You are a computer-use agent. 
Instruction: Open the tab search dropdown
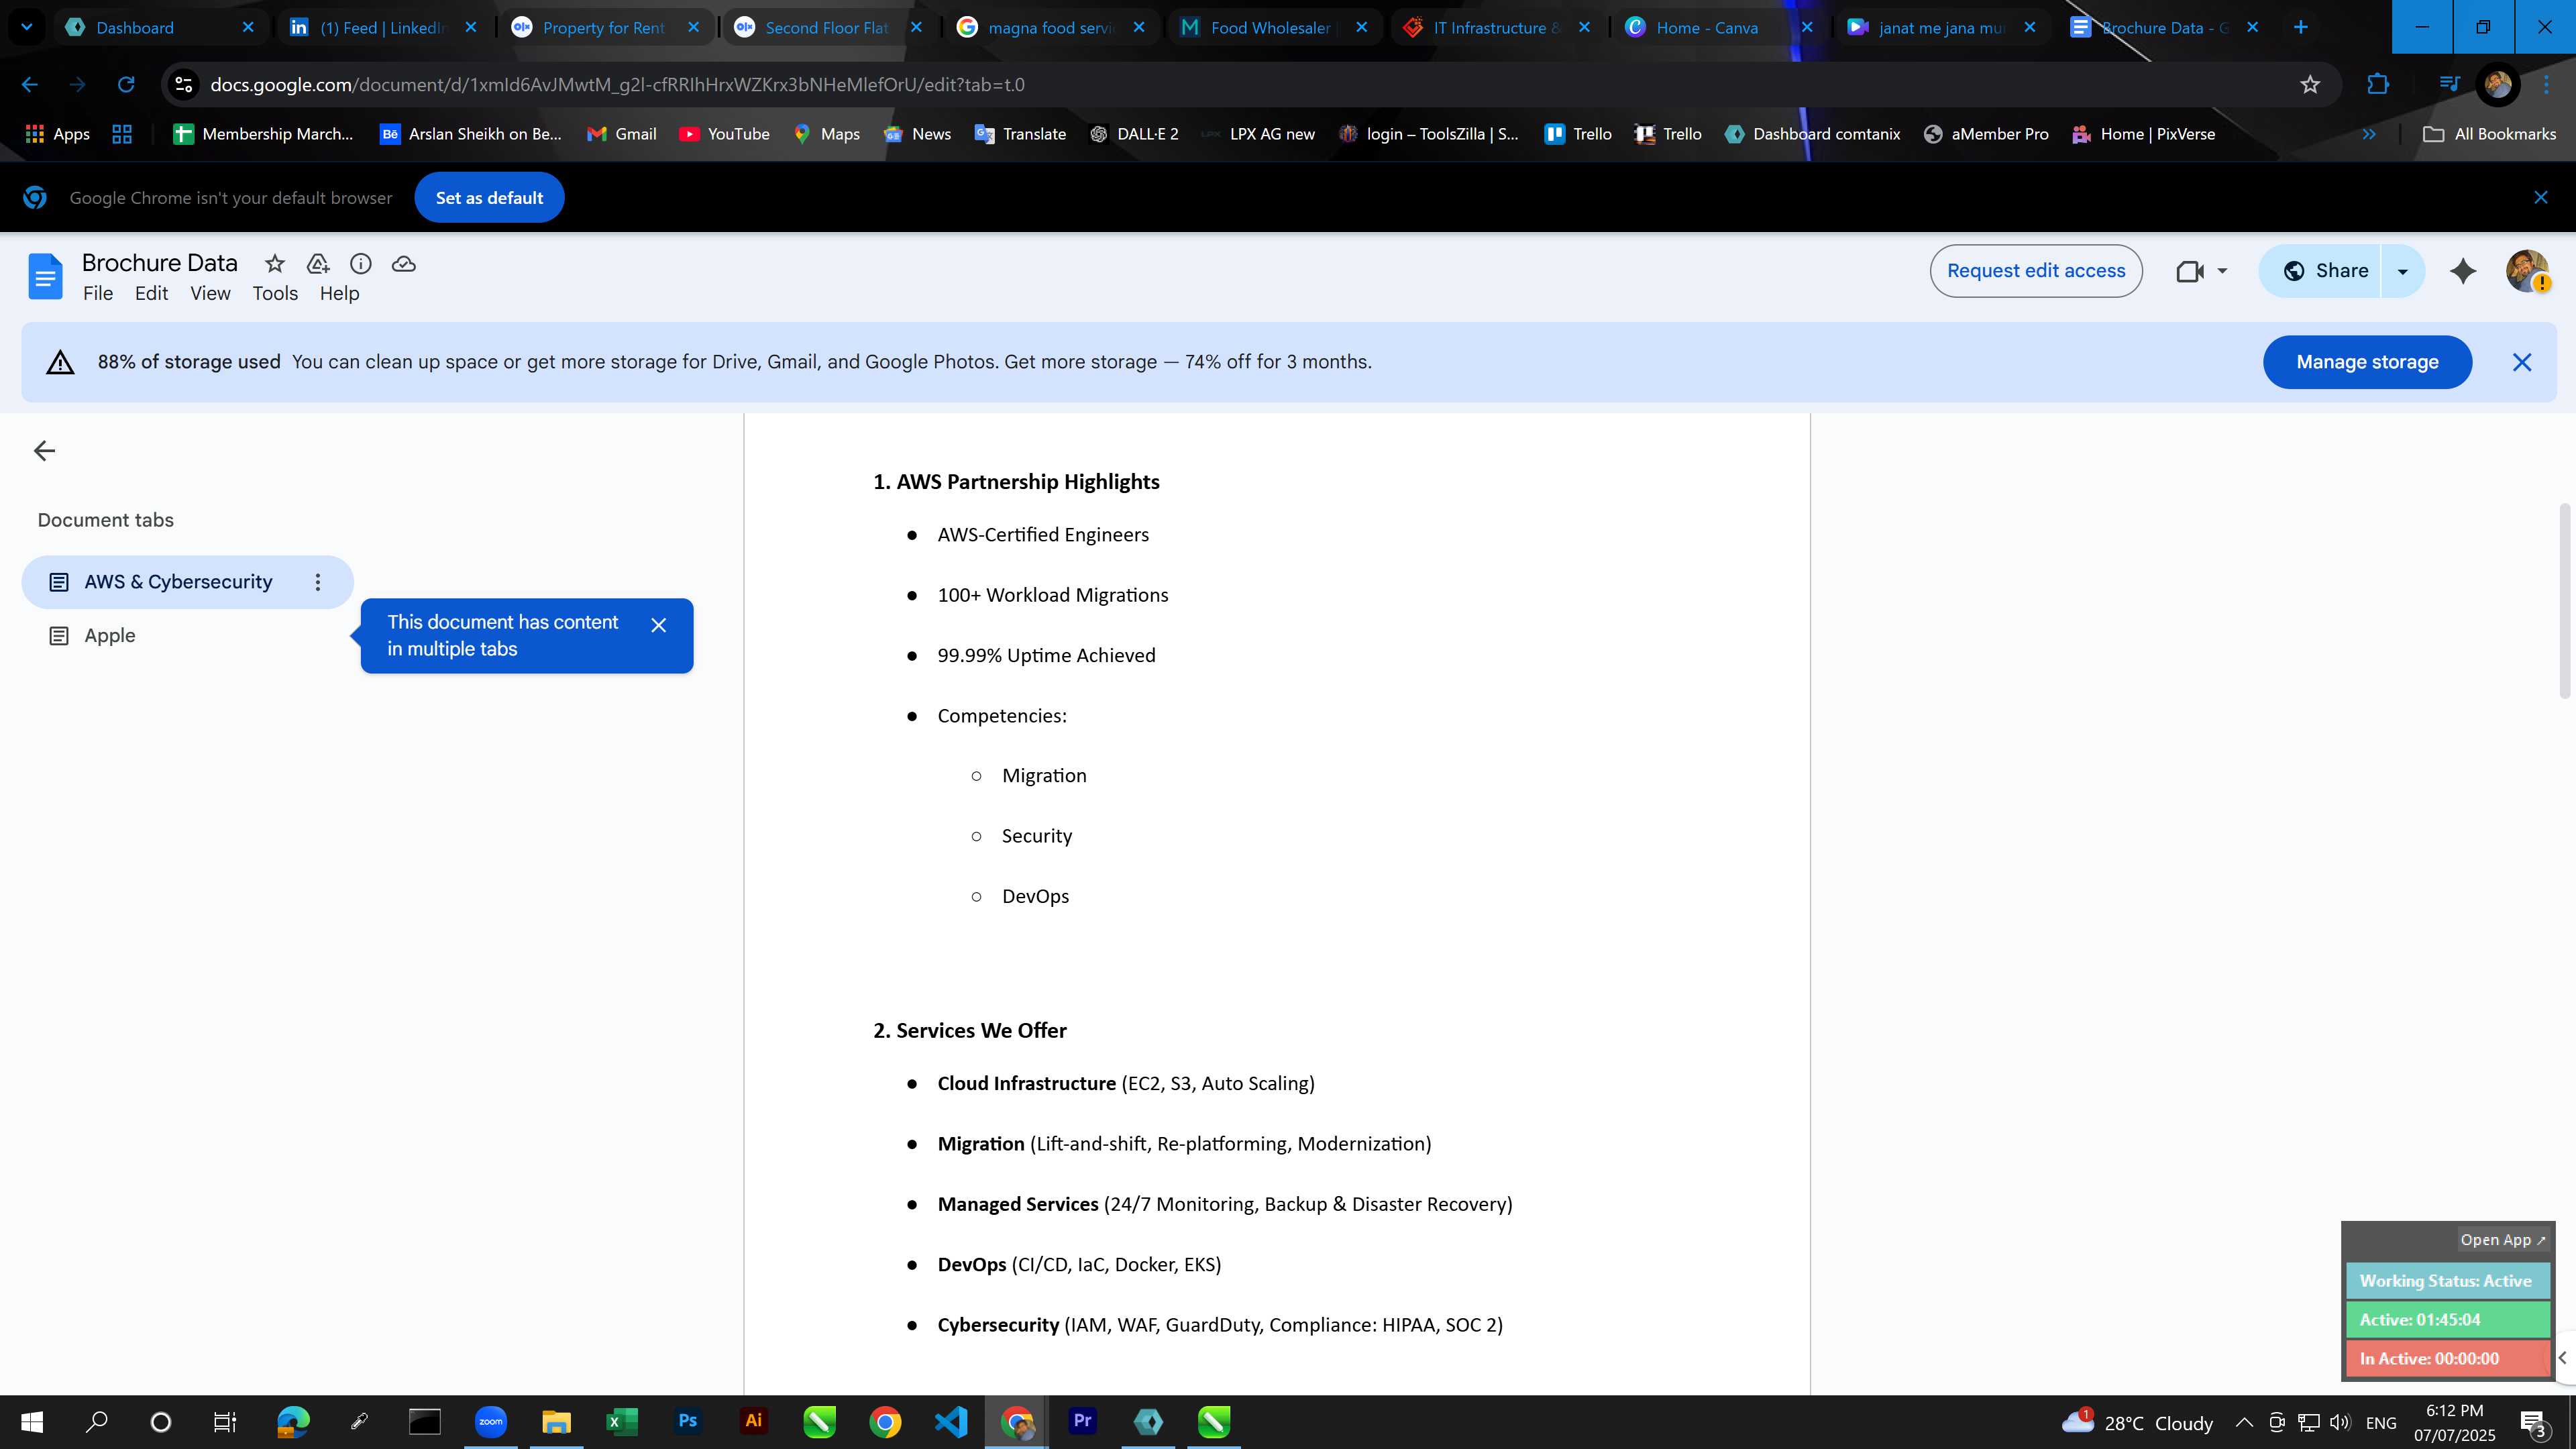27,27
